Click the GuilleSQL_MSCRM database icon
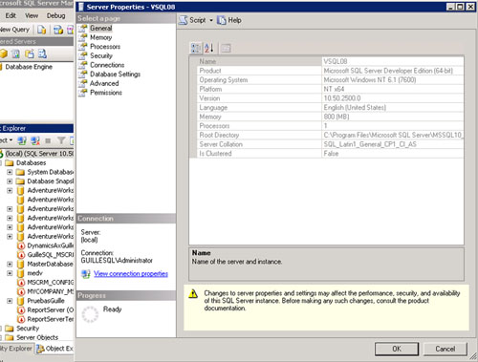478x362 pixels. pyautogui.click(x=21, y=255)
